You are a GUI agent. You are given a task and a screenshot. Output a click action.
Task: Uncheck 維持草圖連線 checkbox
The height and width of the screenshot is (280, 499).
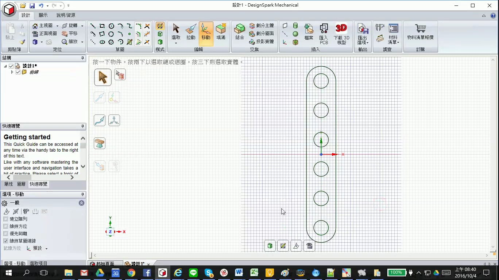[x=5, y=241]
